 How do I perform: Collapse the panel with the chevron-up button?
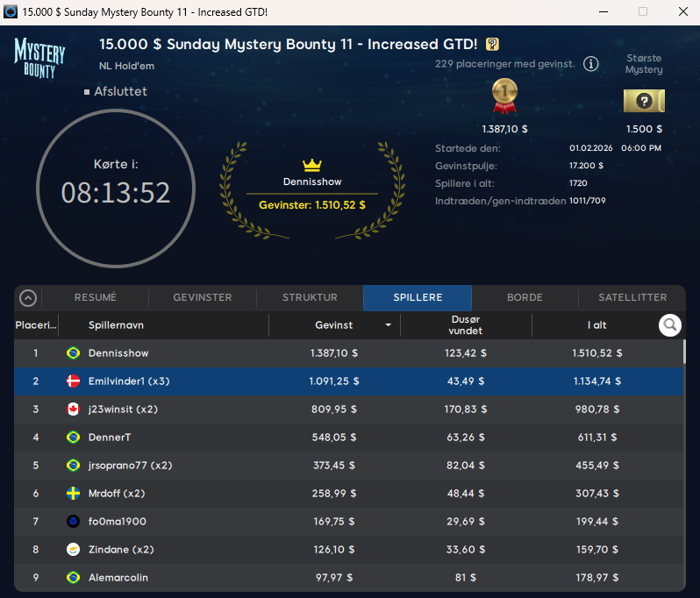click(x=28, y=298)
